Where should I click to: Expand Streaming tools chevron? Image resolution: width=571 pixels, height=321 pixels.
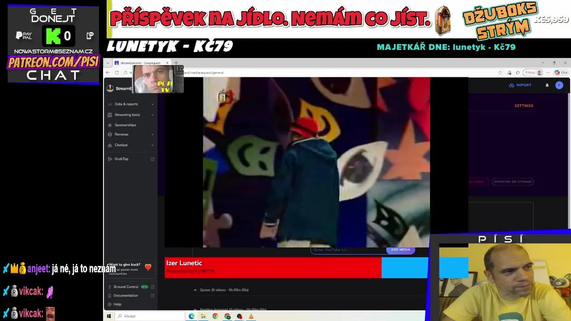click(153, 115)
